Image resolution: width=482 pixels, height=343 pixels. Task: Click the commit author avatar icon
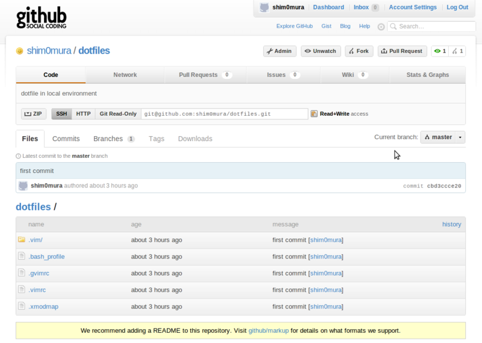tap(23, 186)
